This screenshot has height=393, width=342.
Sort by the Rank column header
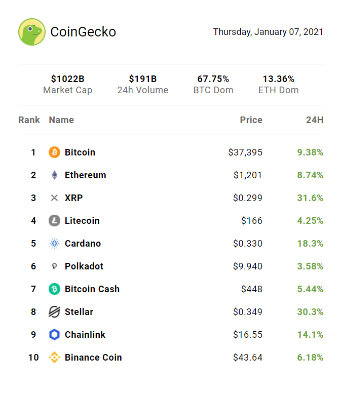(29, 120)
